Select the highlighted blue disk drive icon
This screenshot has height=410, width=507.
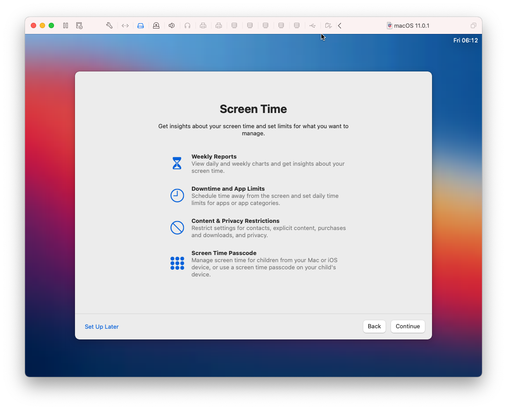(x=141, y=25)
